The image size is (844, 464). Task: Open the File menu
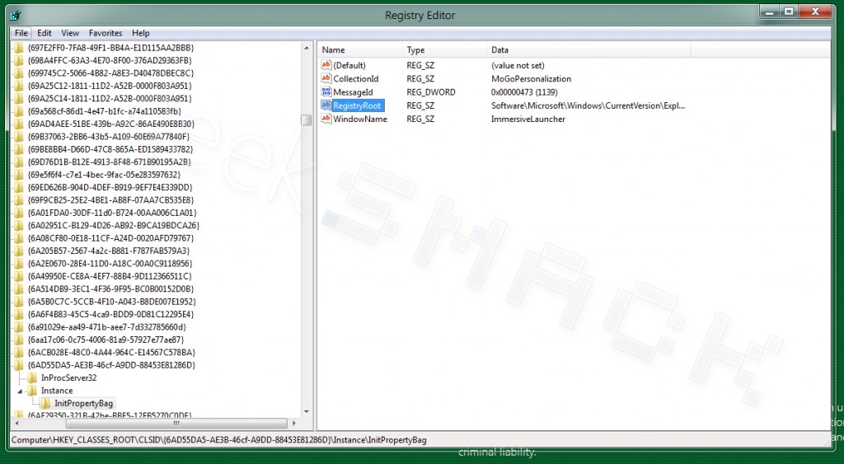(x=21, y=33)
